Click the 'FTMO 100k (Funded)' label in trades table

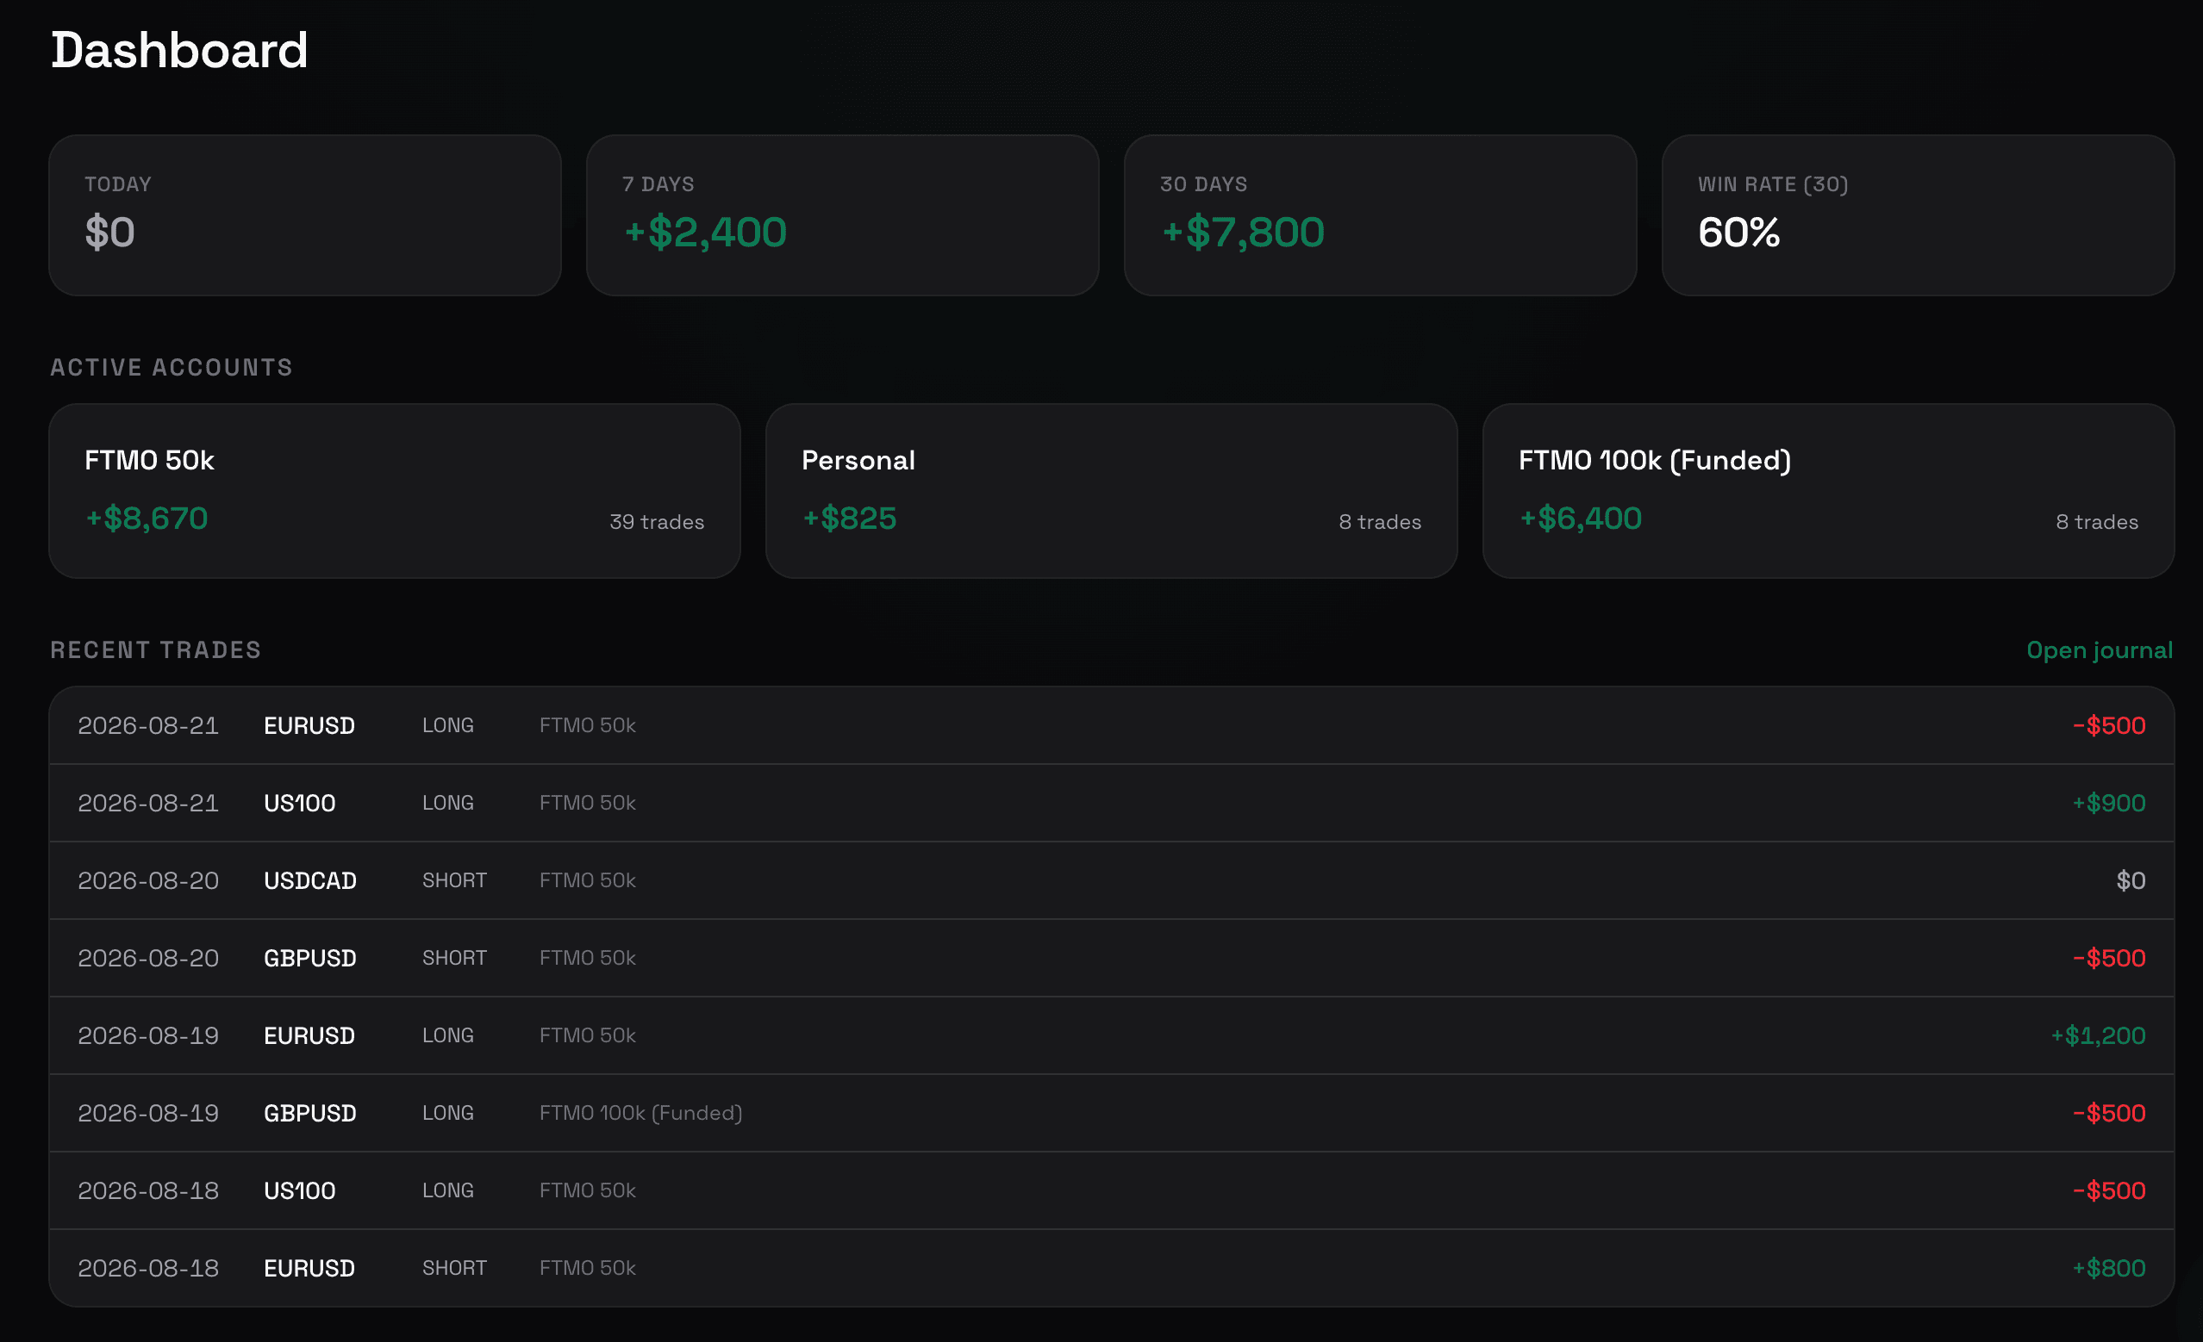[640, 1113]
